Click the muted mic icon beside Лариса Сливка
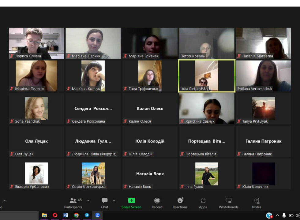300x220 pixels. (x=12, y=56)
